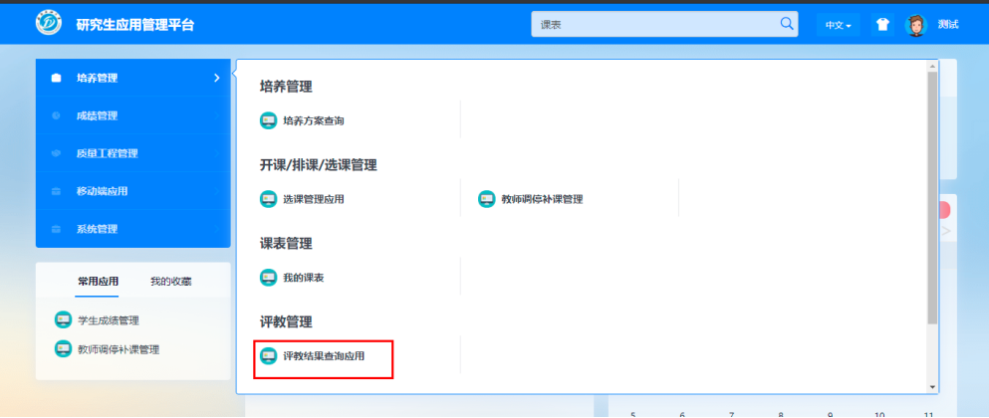Select the 系统管理 menu item
The image size is (989, 418).
click(132, 229)
